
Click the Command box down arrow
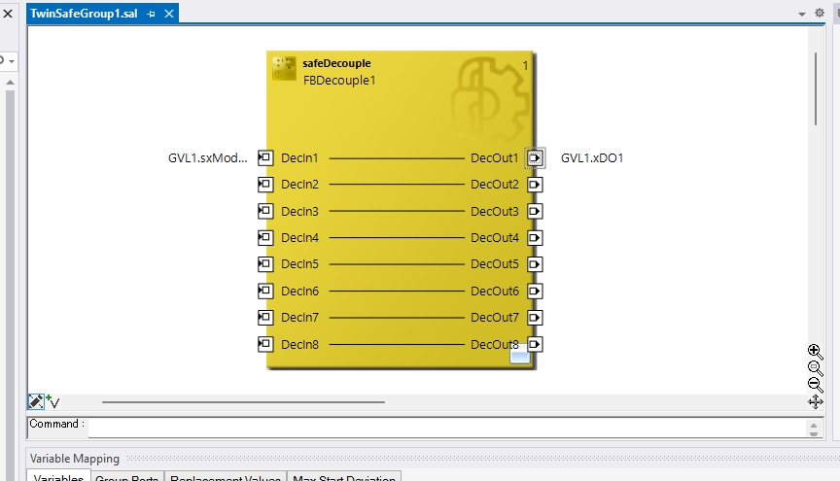tap(813, 433)
